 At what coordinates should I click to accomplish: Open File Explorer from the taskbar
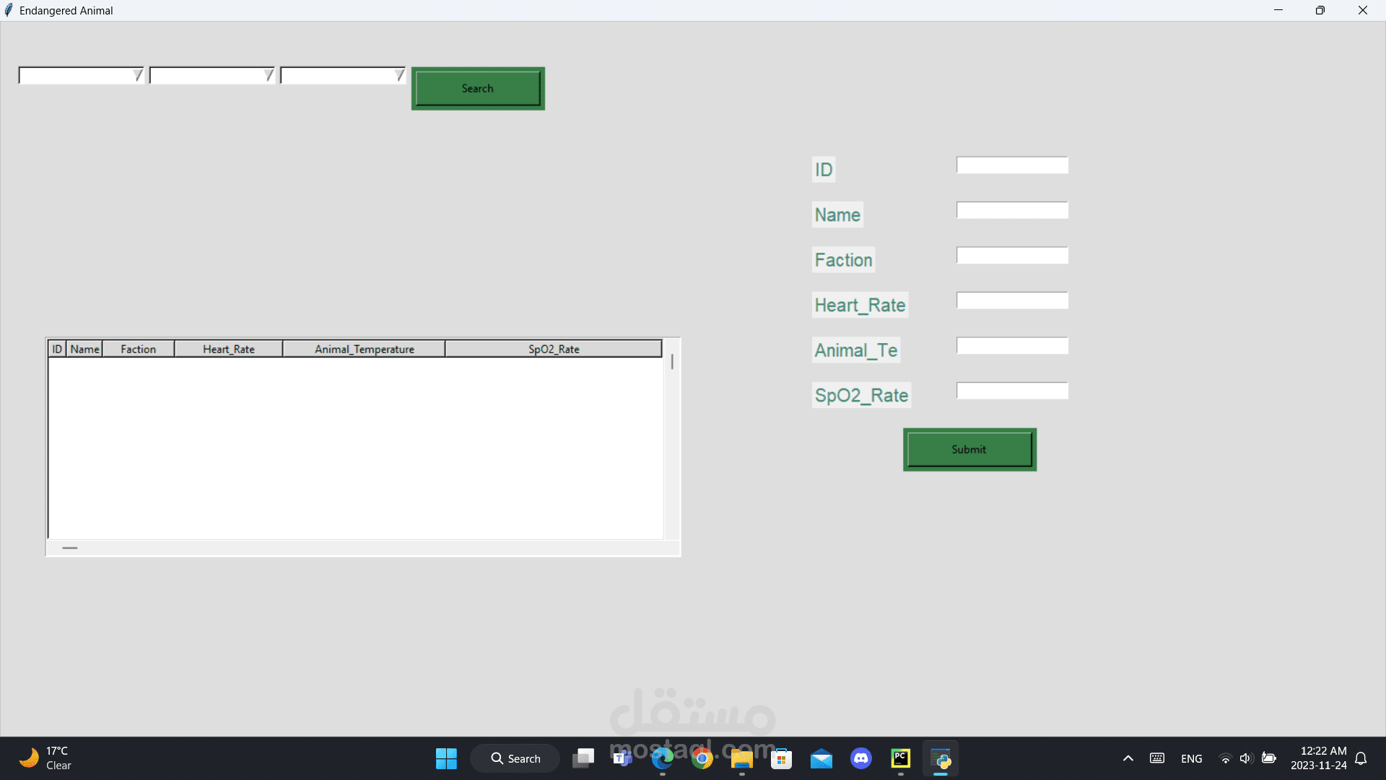pyautogui.click(x=741, y=758)
